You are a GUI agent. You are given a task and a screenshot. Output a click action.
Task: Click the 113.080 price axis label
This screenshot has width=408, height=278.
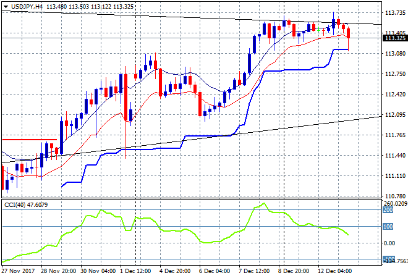click(395, 54)
